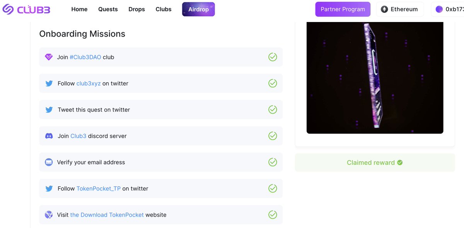
Task: Click checkmark for Follow TokenPocket_TP mission
Action: (x=273, y=188)
